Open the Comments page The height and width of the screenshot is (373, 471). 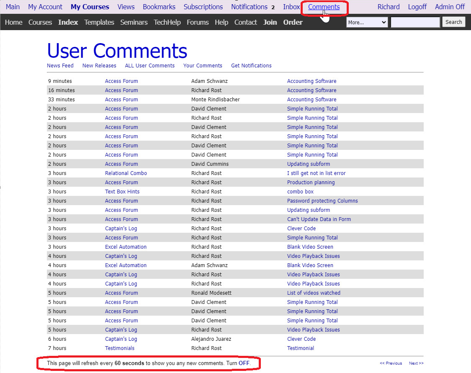coord(324,7)
